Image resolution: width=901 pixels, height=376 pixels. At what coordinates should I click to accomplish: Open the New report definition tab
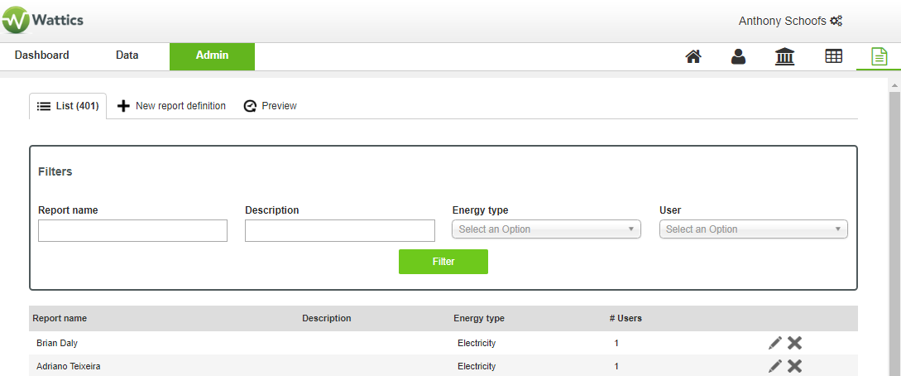pos(172,106)
